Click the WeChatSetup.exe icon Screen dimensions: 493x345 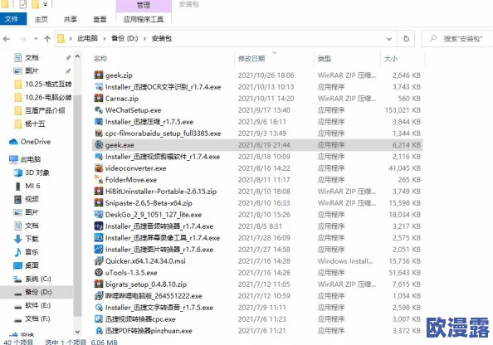pos(99,110)
